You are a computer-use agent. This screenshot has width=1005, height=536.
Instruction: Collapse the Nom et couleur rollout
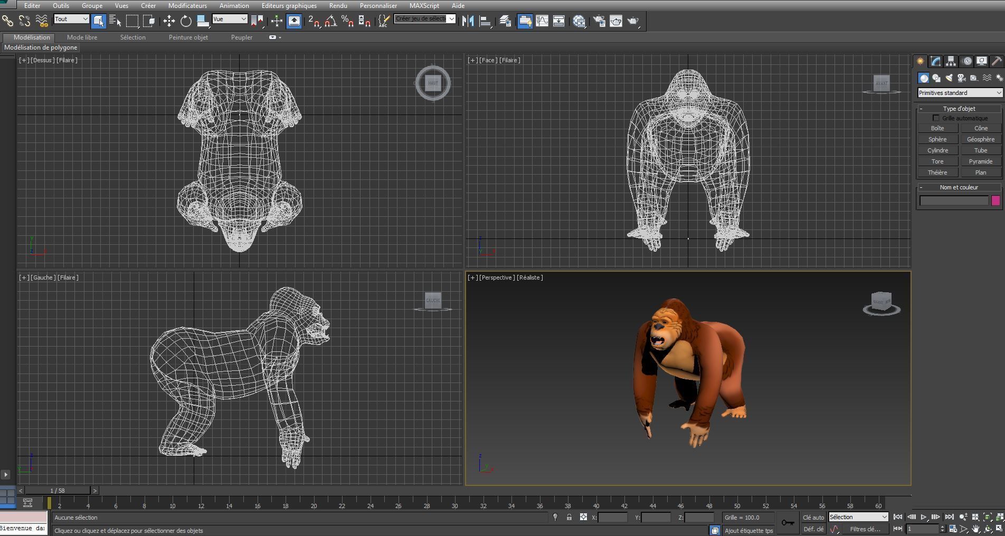point(959,187)
